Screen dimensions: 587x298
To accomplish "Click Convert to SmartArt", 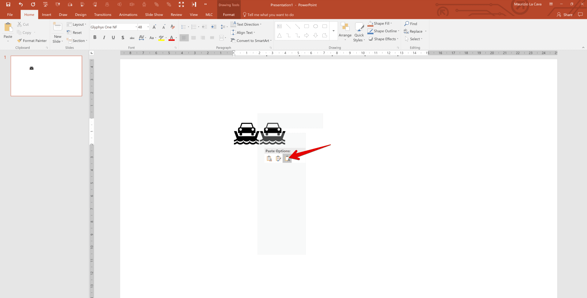I will 251,40.
